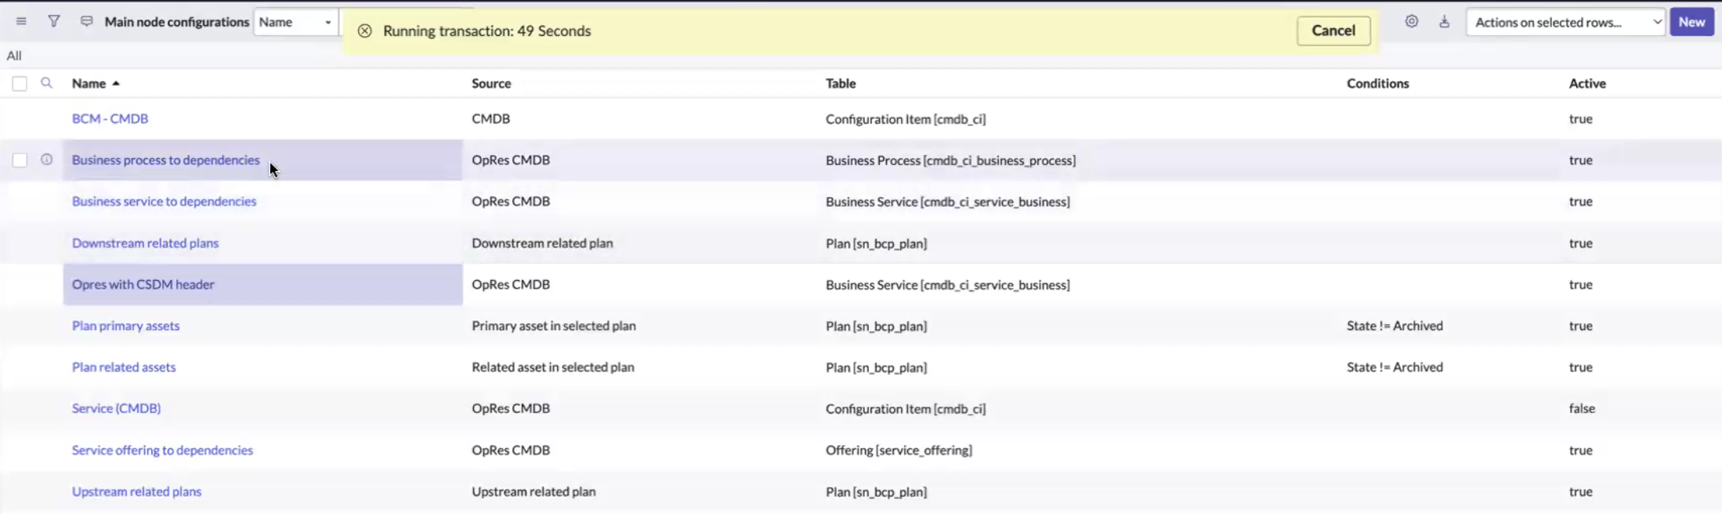Click 'Downstream related plan' source cell
Image resolution: width=1722 pixels, height=514 pixels.
tap(542, 243)
